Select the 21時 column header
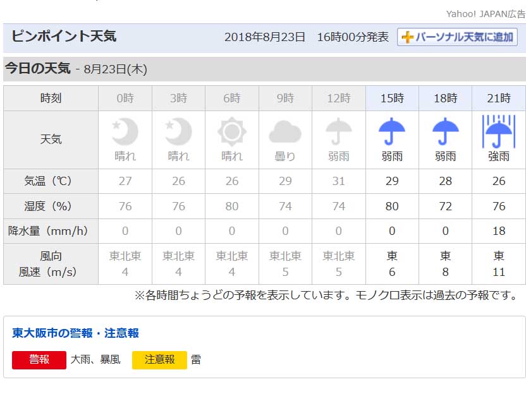Image resolution: width=526 pixels, height=394 pixels. tap(499, 98)
